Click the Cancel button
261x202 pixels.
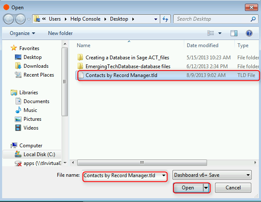pos(233,188)
